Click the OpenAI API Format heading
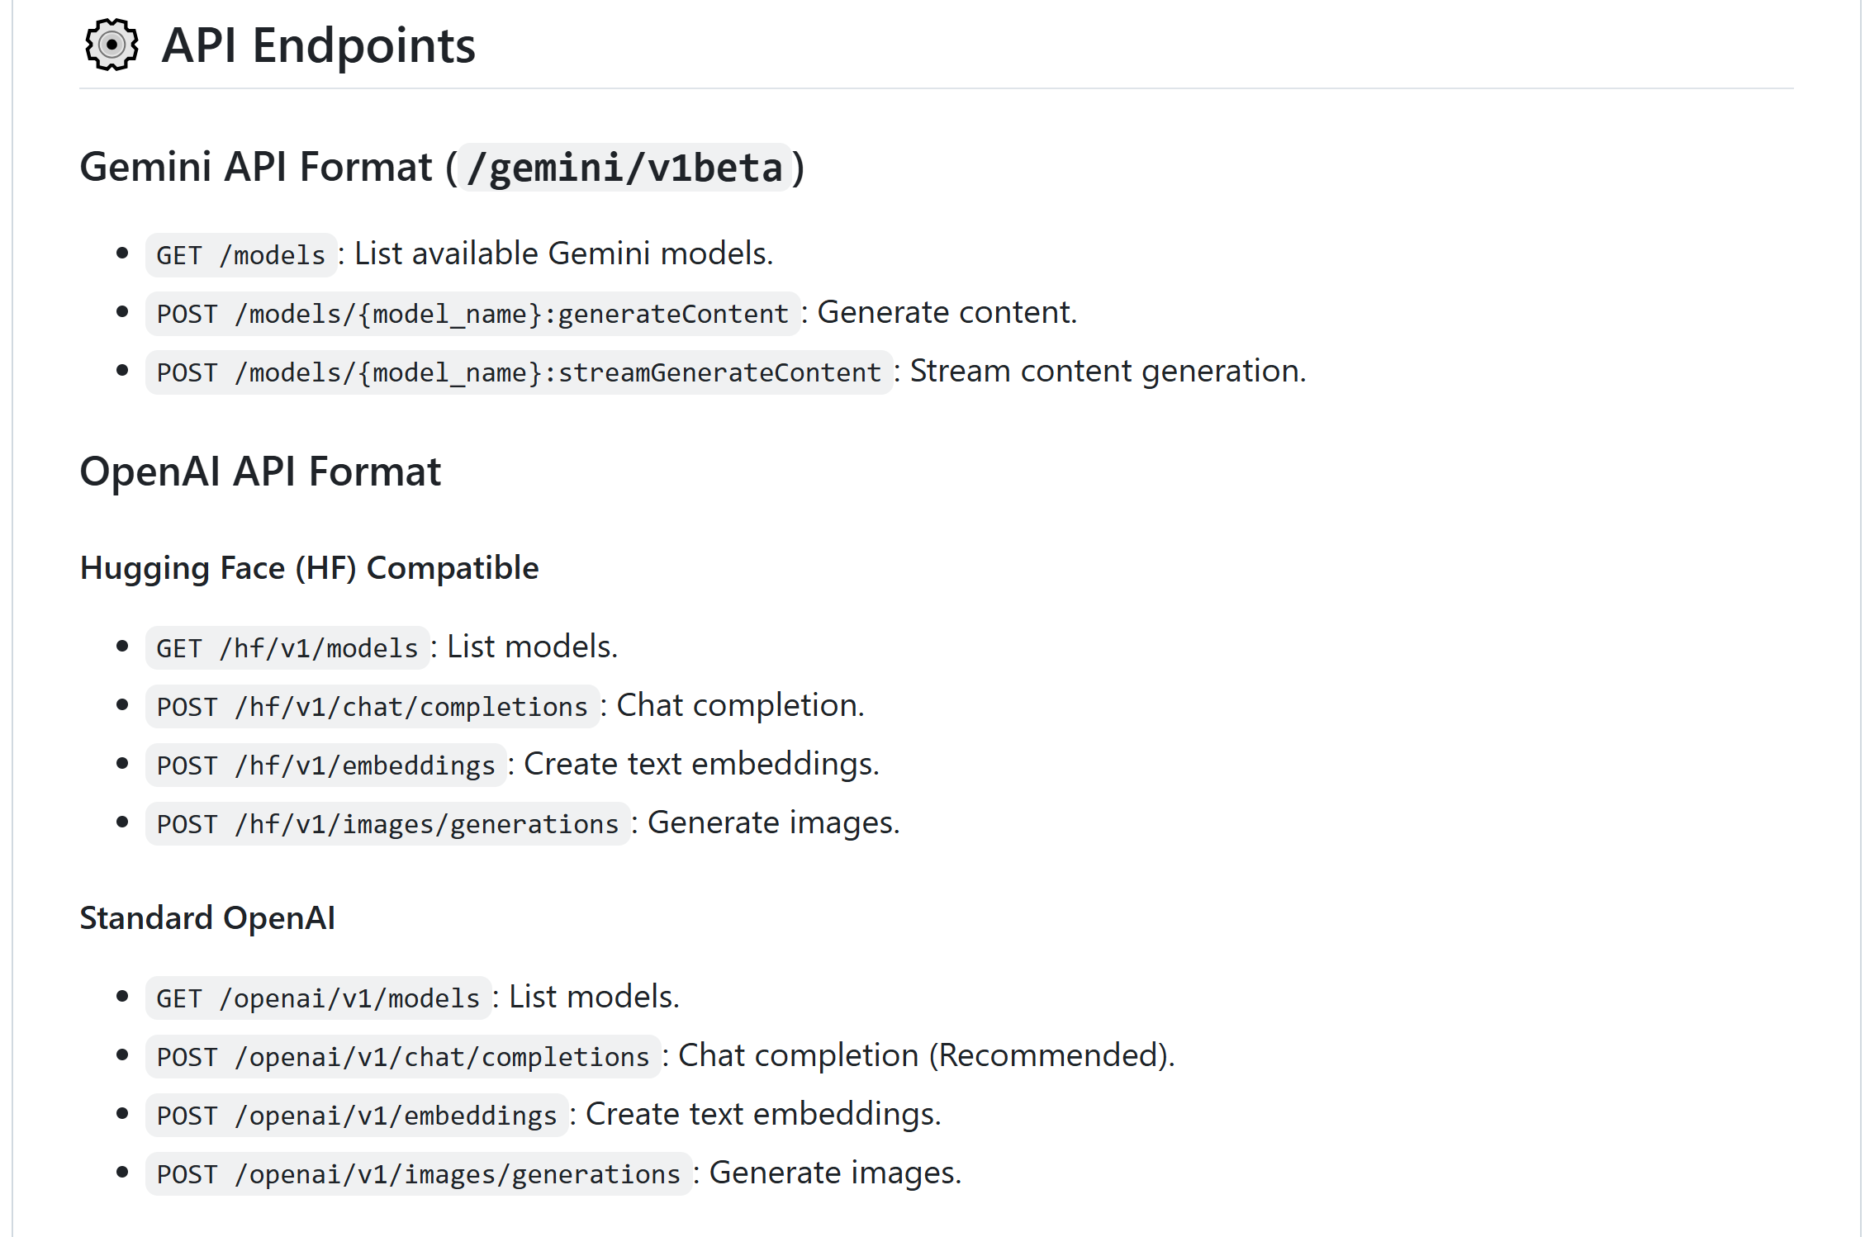1865x1237 pixels. click(x=260, y=472)
